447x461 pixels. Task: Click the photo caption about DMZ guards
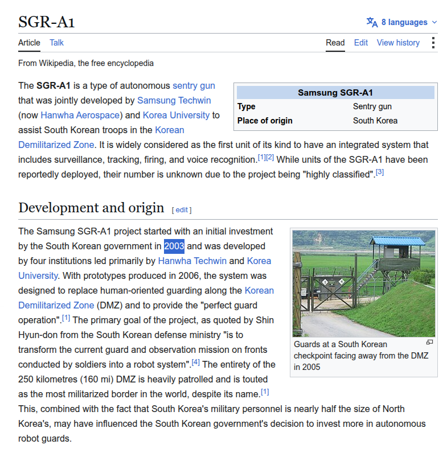[x=361, y=356]
